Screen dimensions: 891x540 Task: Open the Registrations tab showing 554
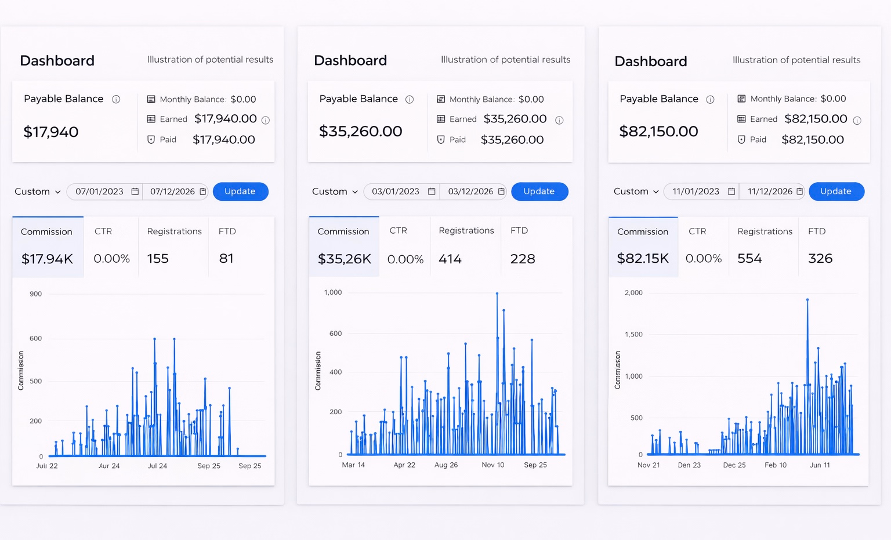765,247
